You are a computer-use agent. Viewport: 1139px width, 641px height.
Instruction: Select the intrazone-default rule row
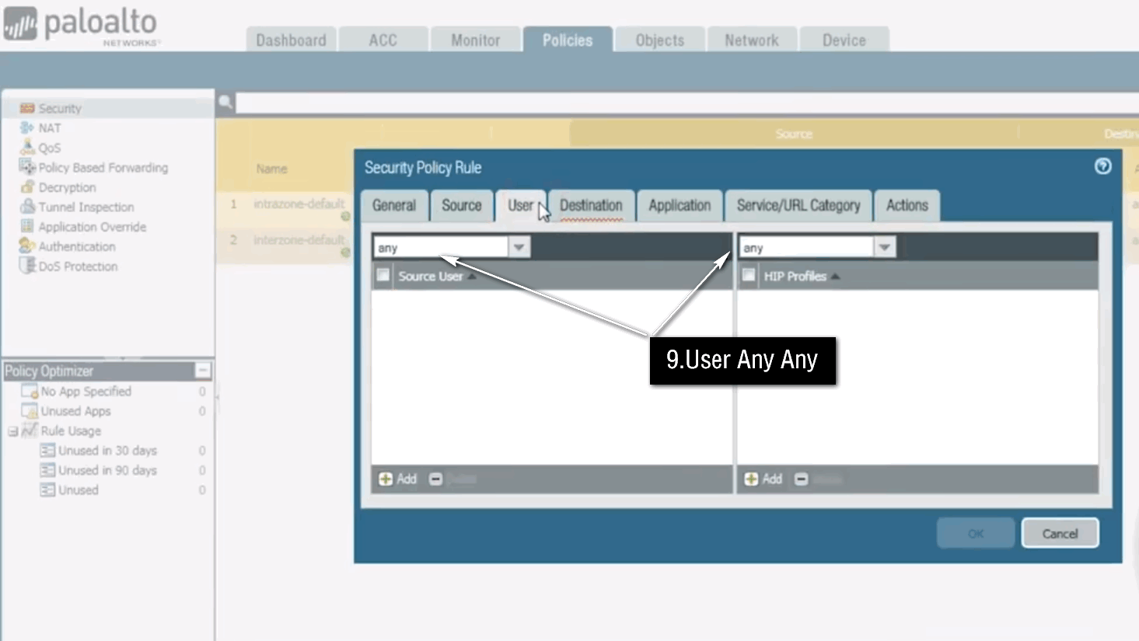click(285, 210)
